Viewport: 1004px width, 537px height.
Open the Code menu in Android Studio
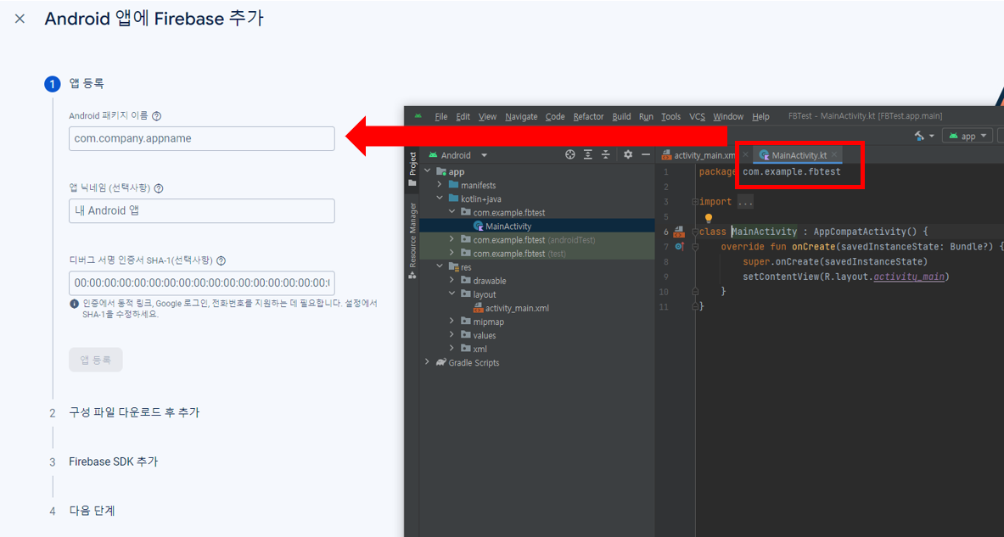pyautogui.click(x=555, y=116)
